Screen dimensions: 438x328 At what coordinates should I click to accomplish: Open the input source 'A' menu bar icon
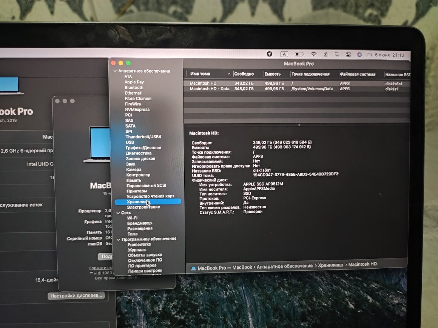point(284,54)
